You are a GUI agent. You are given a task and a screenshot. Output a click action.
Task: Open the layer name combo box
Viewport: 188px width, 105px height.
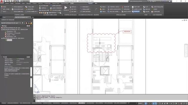53,13
